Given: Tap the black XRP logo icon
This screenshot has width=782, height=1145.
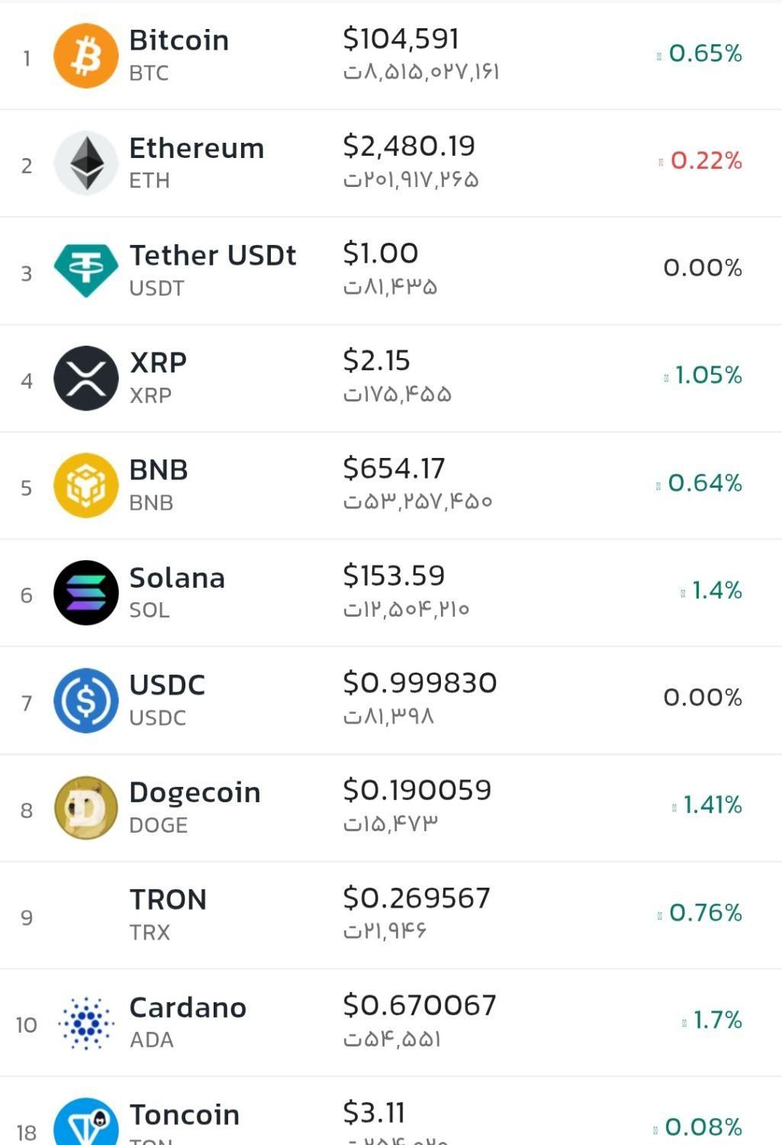Looking at the screenshot, I should (x=86, y=378).
